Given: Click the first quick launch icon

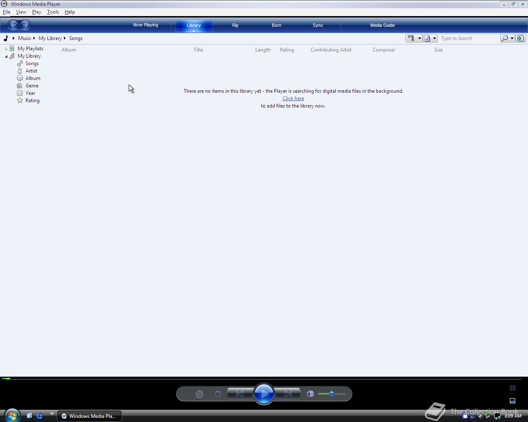Looking at the screenshot, I should pyautogui.click(x=29, y=416).
